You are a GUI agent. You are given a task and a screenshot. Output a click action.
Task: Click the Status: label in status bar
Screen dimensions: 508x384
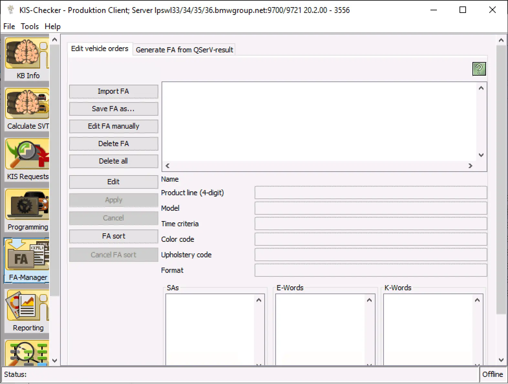pyautogui.click(x=15, y=374)
